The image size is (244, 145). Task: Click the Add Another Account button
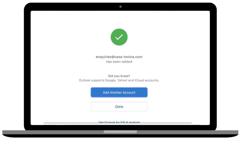coord(119,92)
